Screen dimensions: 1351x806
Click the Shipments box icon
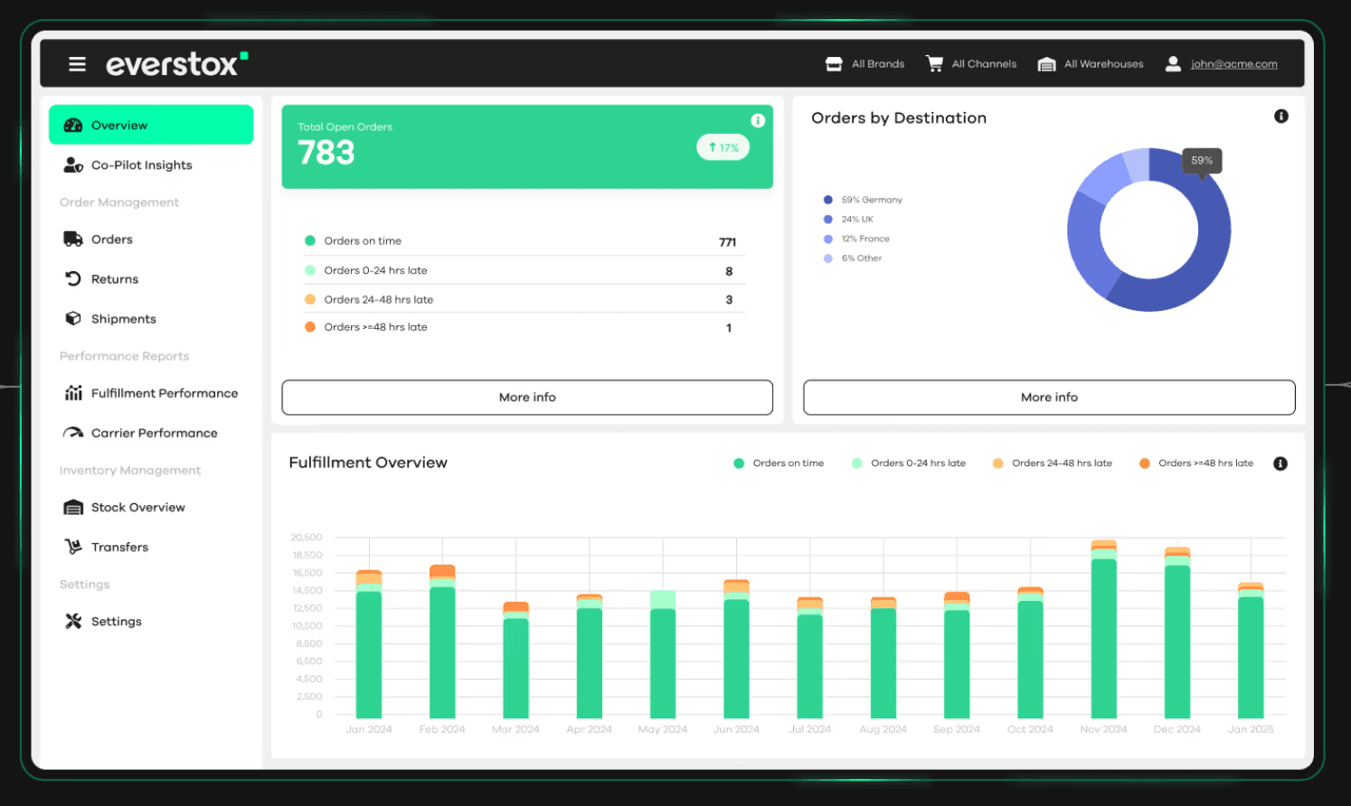point(73,318)
